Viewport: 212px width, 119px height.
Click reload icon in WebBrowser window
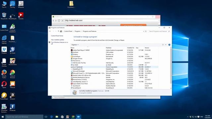(x=59, y=20)
